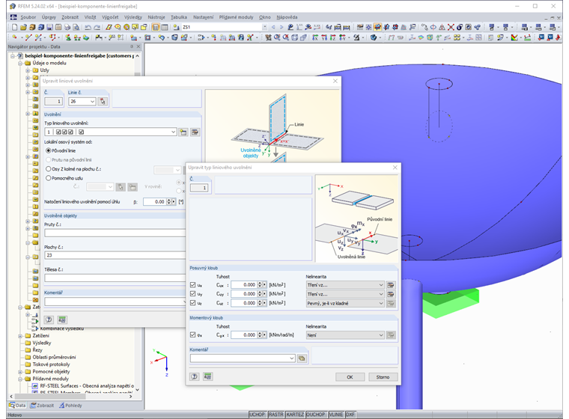Open ZS1 load case dropdown
This screenshot has height=419, width=569.
tap(264, 27)
